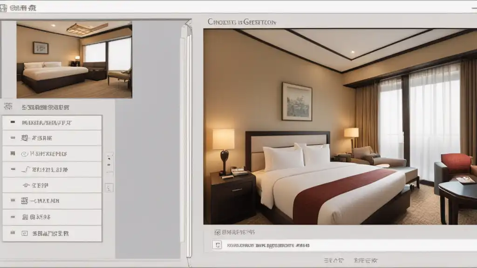Screen dimensions: 477x268
Task: Click the small dotted icon in fifth list row
Action: 26,185
